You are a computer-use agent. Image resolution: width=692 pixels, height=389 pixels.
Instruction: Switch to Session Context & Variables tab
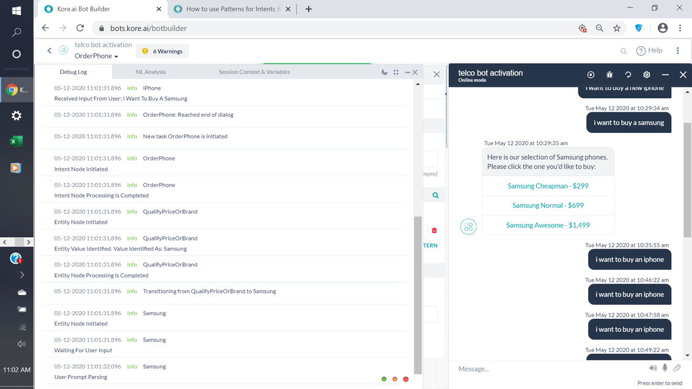coord(254,71)
